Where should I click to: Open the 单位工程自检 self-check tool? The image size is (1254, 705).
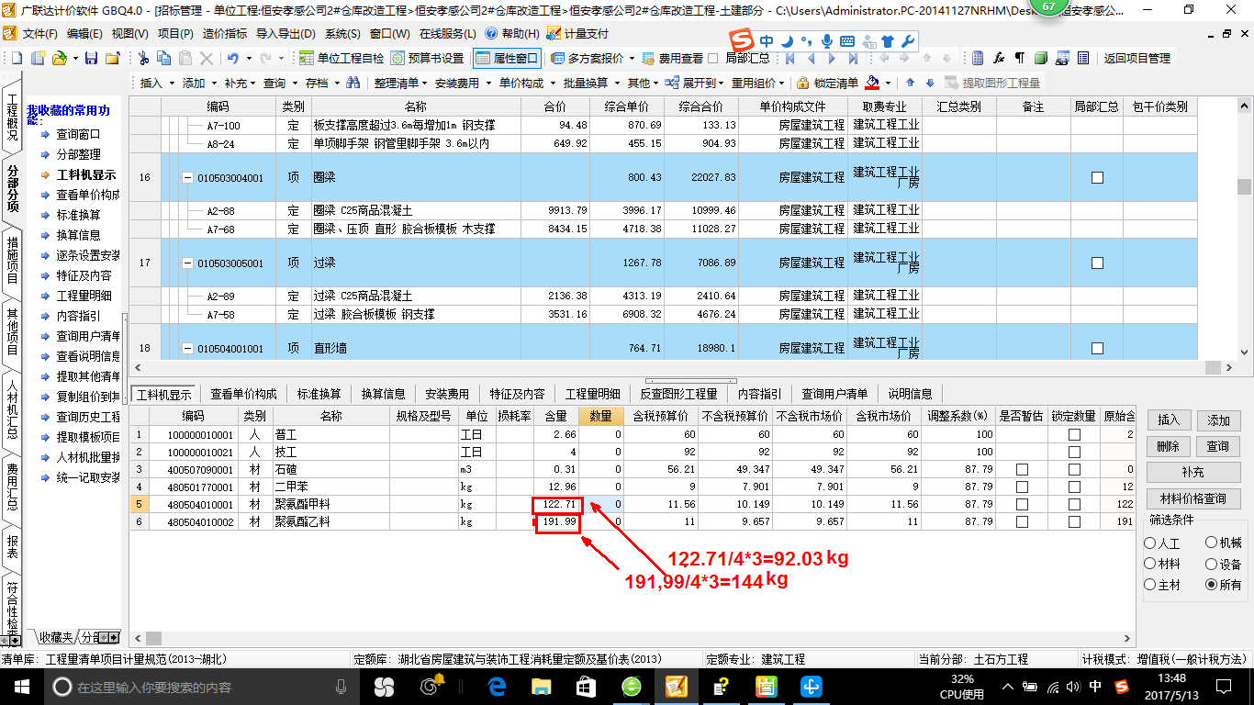[342, 58]
